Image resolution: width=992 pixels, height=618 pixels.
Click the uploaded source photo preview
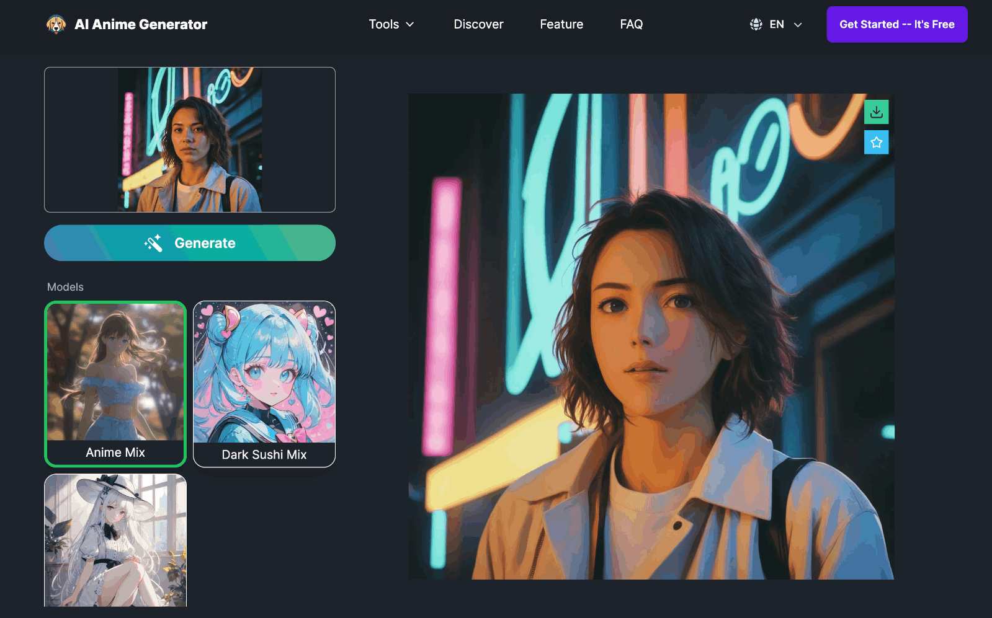(x=190, y=140)
